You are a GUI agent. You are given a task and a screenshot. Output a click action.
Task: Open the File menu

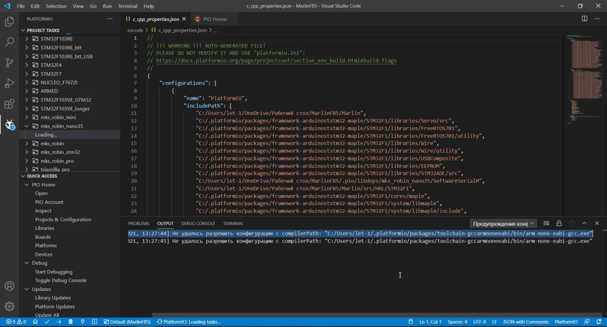[x=21, y=6]
